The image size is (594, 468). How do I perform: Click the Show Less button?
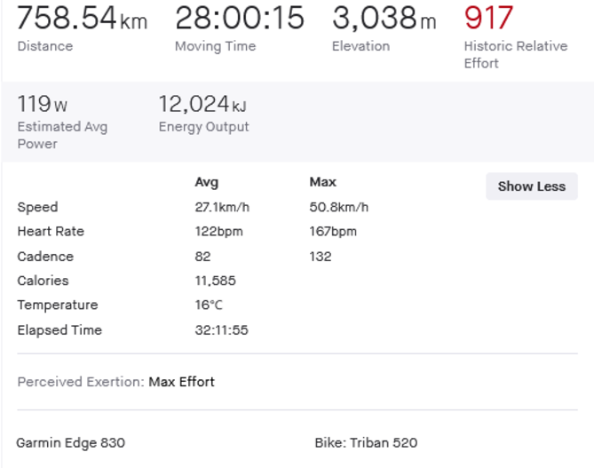(x=531, y=186)
